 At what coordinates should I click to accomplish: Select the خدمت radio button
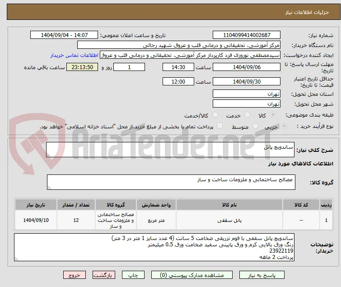click(x=247, y=114)
